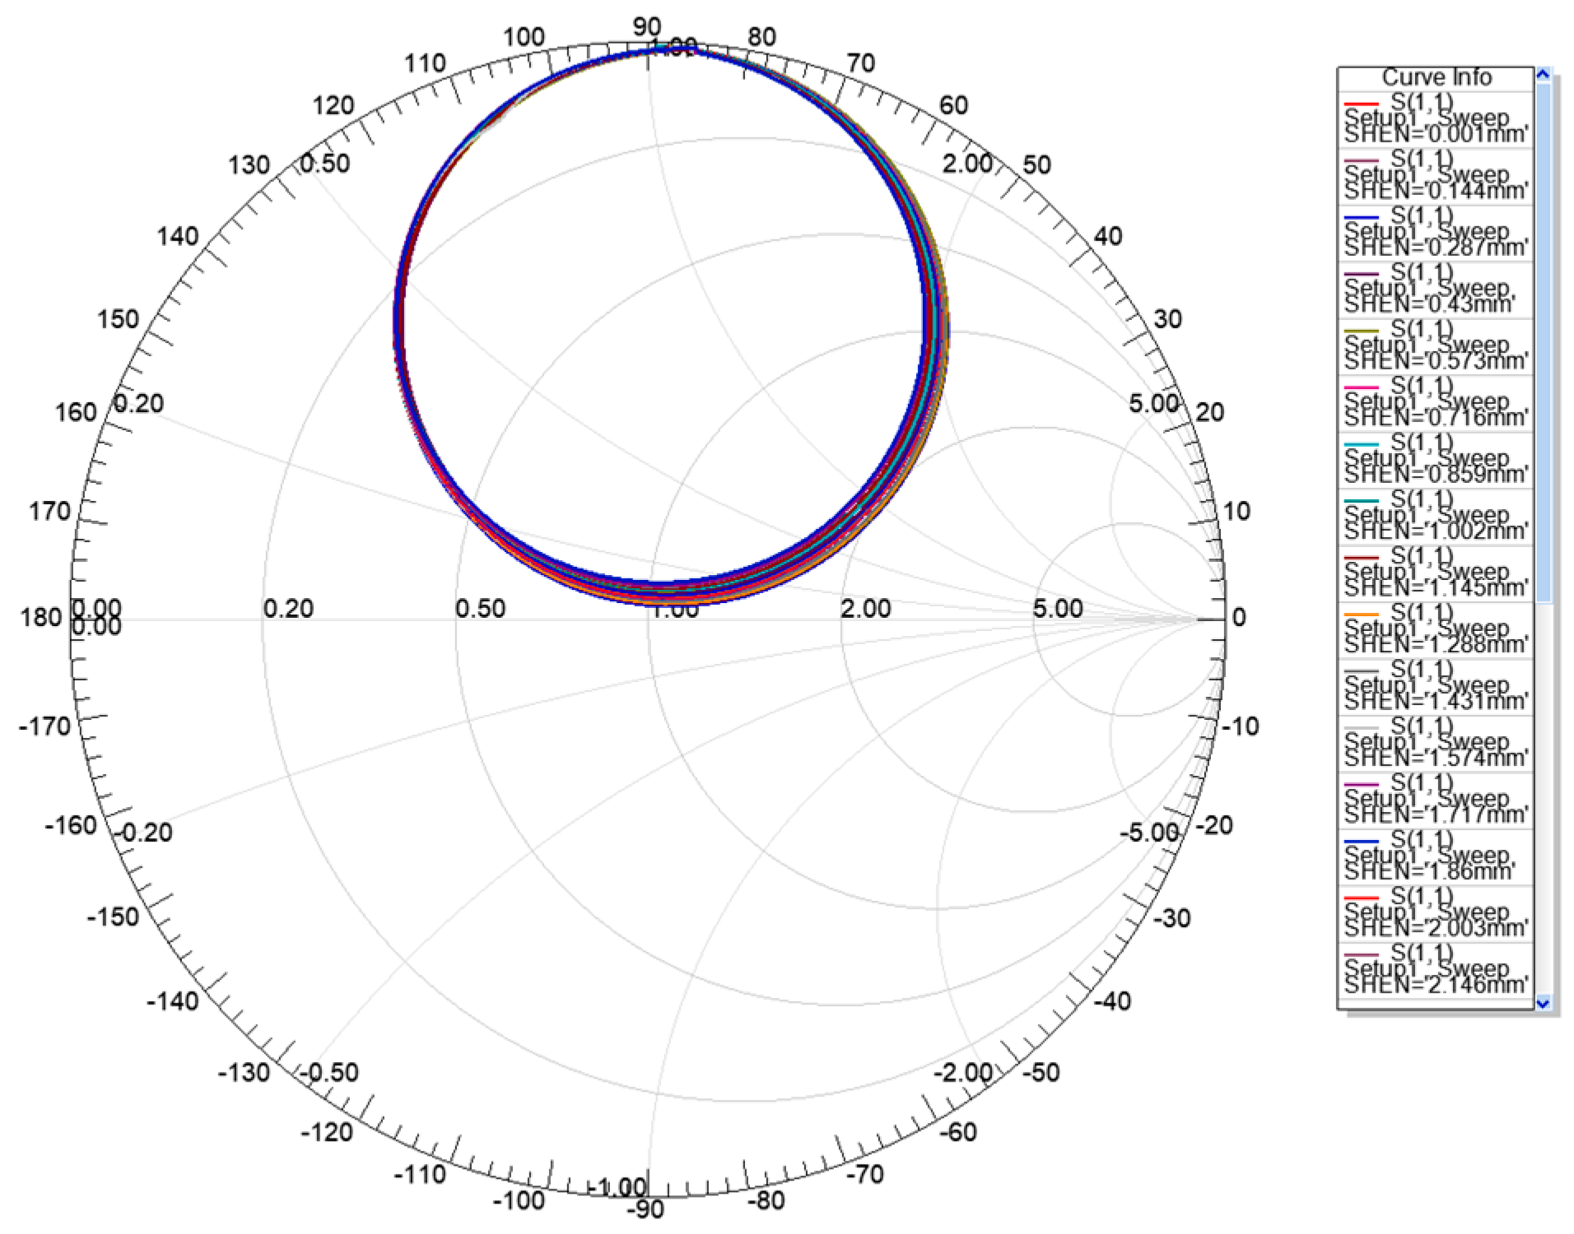This screenshot has width=1574, height=1234.
Task: Click the -80 degree angle label
Action: pyautogui.click(x=766, y=1200)
